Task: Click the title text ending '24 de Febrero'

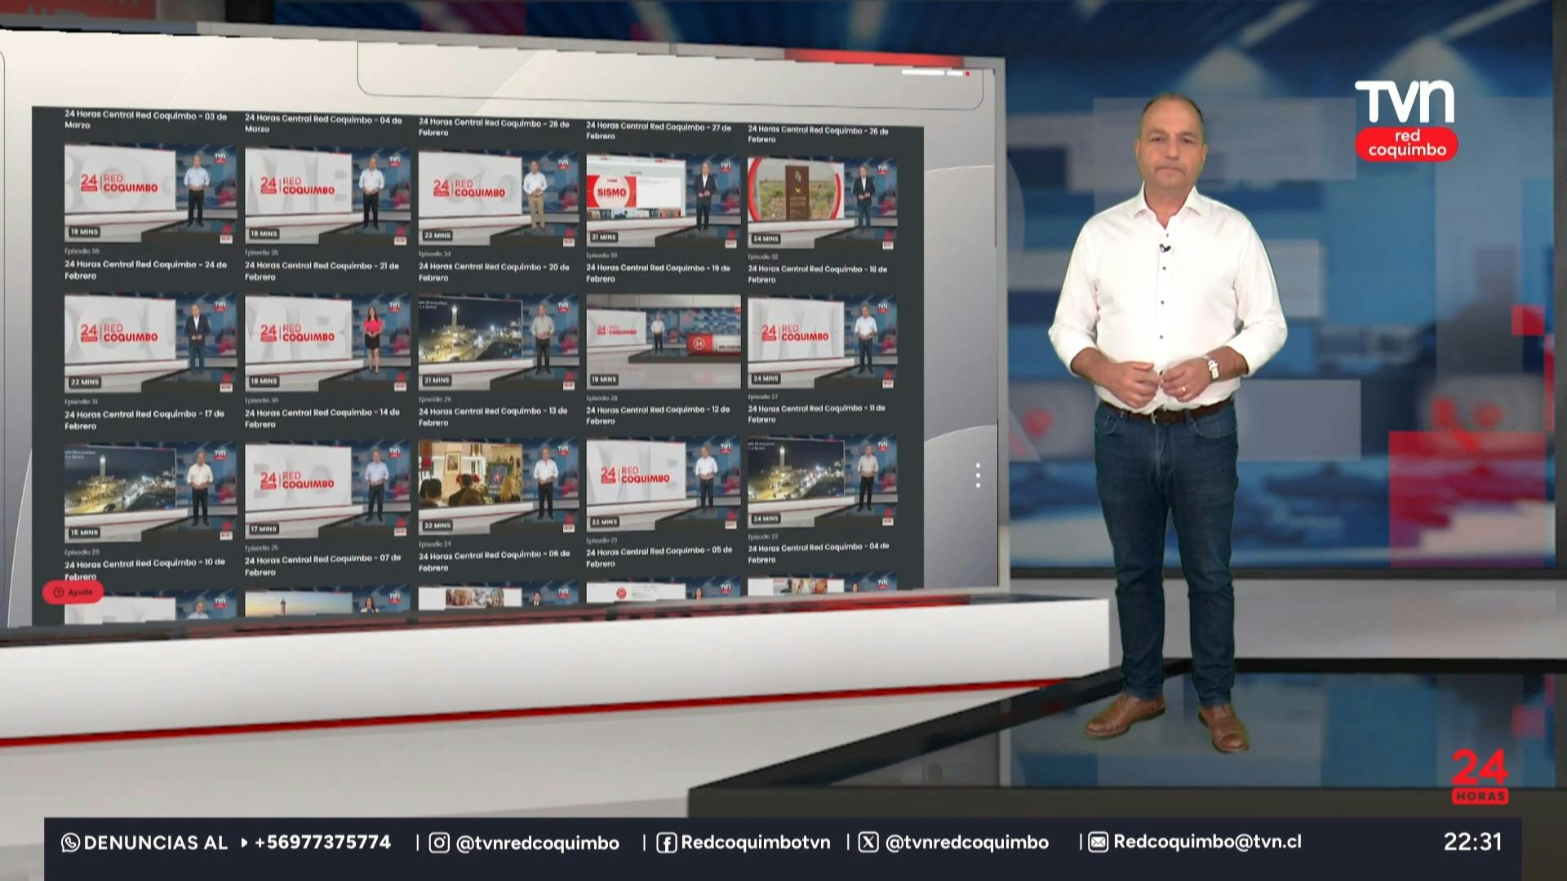Action: pos(146,270)
